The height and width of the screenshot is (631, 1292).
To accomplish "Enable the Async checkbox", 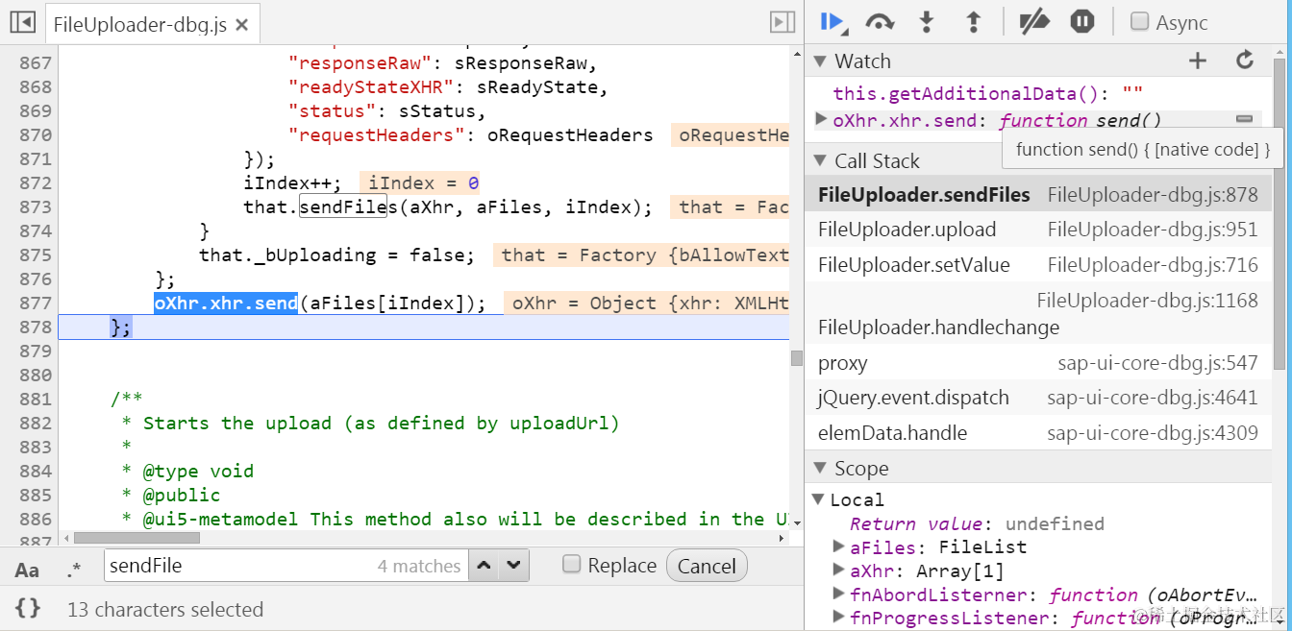I will pyautogui.click(x=1139, y=21).
